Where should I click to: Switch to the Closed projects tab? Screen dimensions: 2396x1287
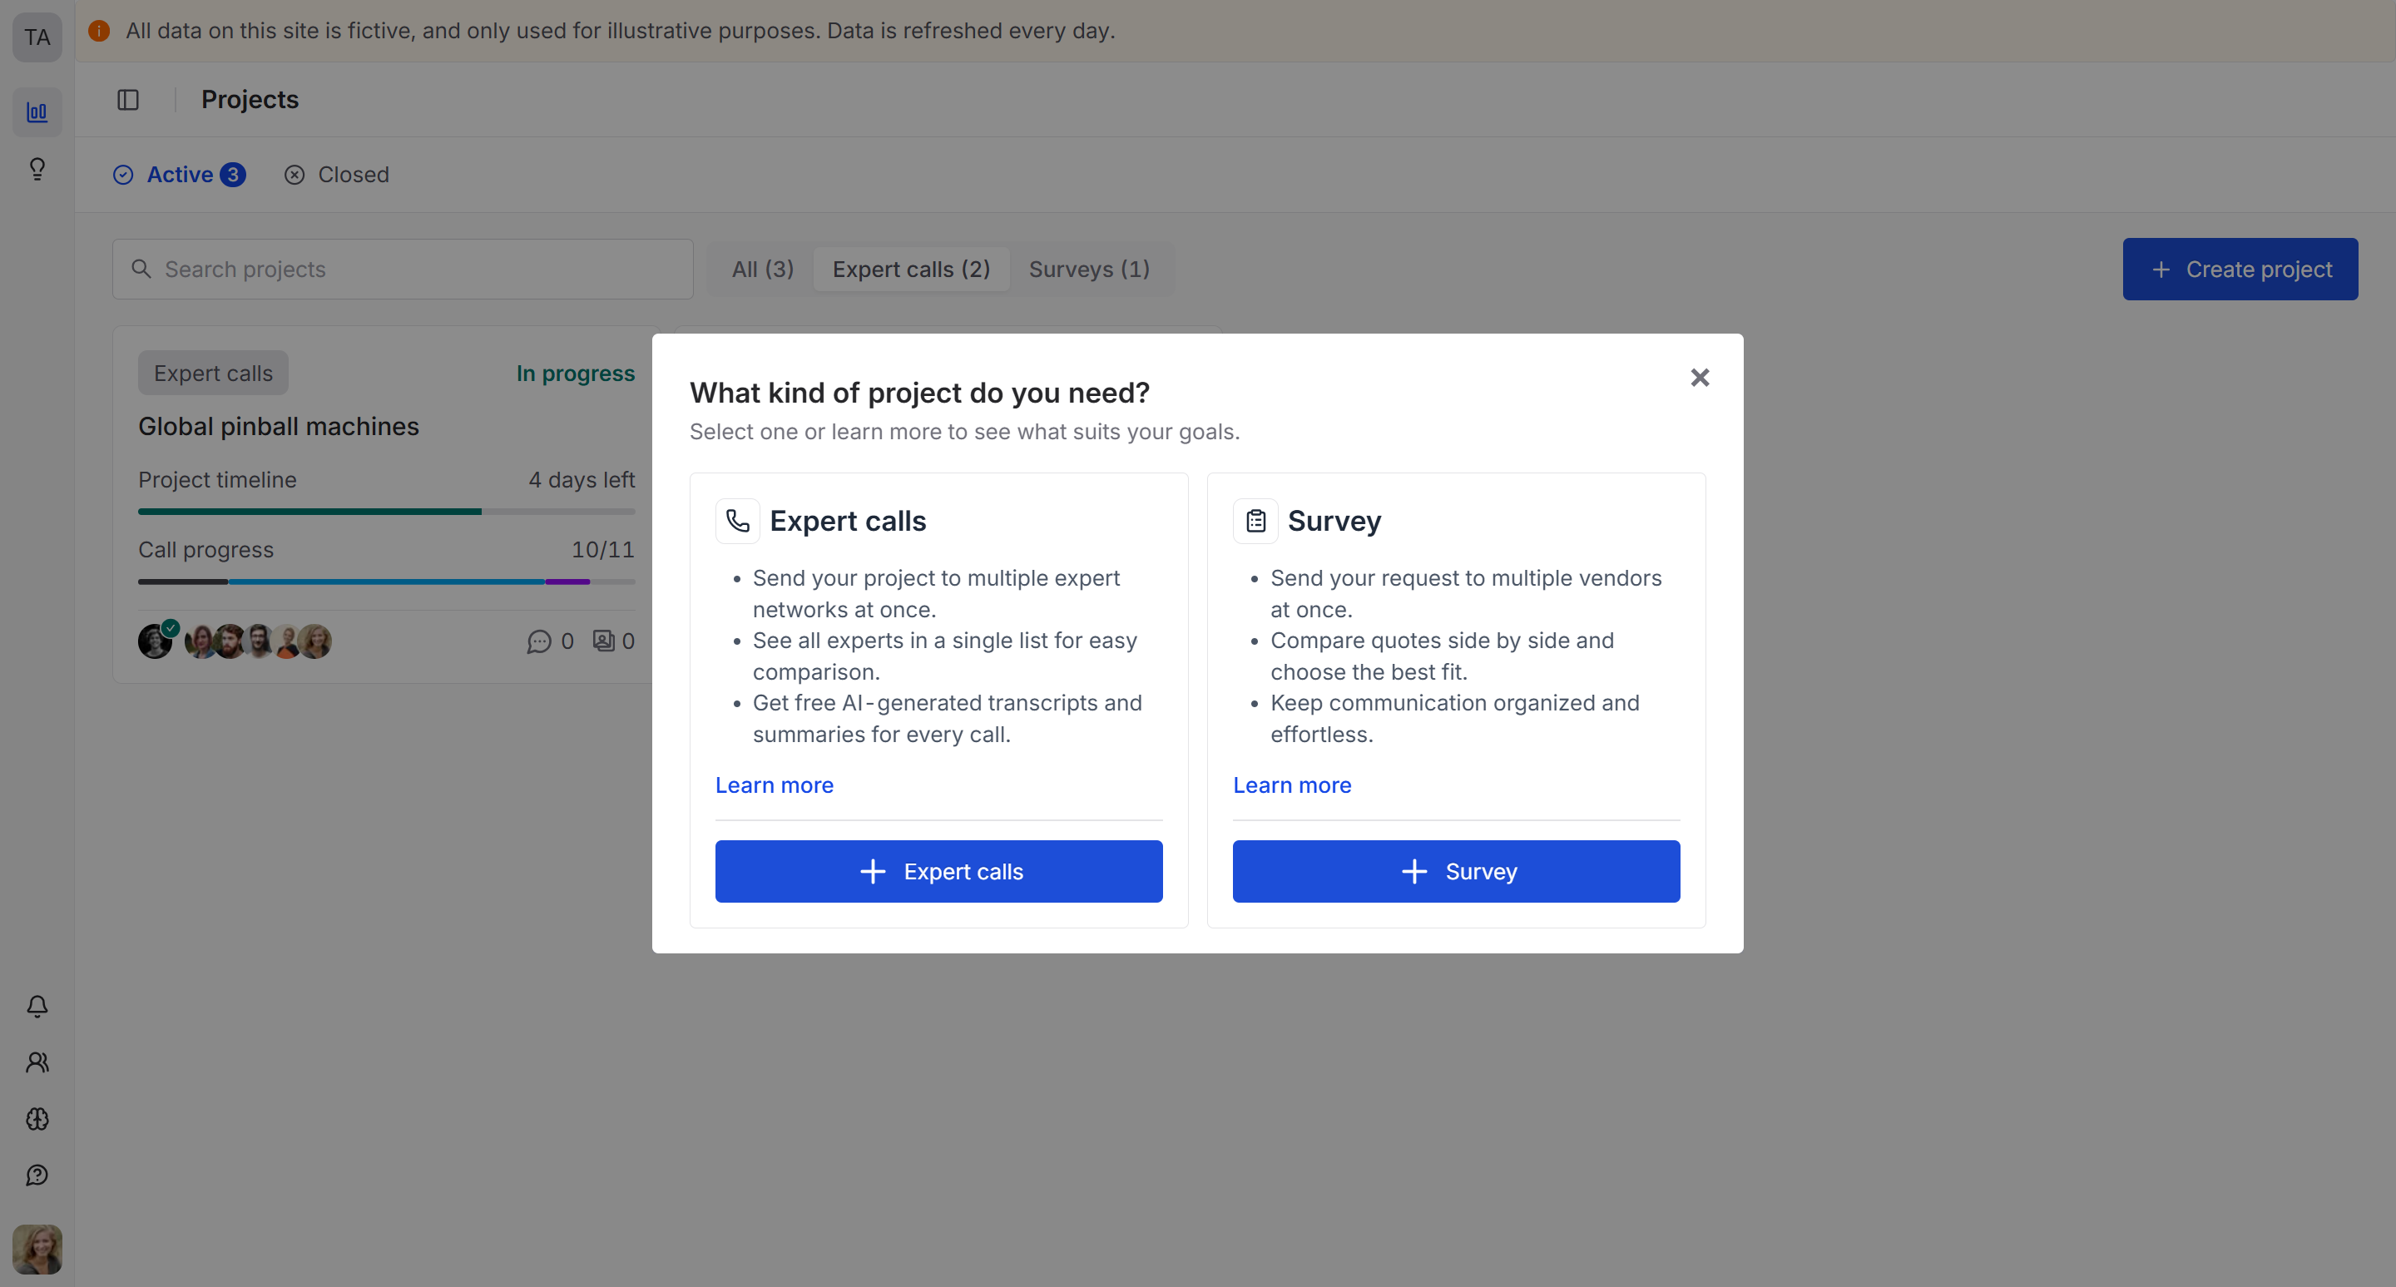pyautogui.click(x=337, y=175)
